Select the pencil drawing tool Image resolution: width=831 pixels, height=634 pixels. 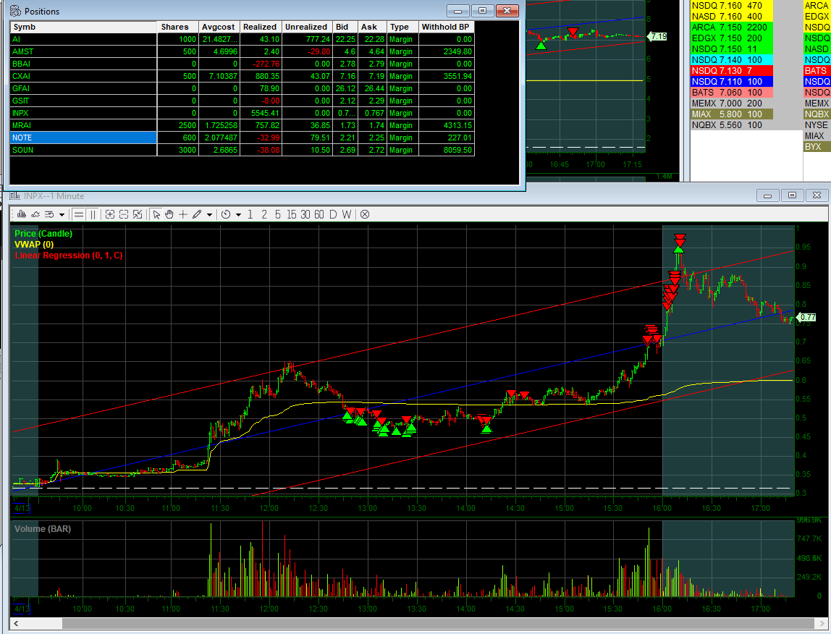pyautogui.click(x=196, y=214)
